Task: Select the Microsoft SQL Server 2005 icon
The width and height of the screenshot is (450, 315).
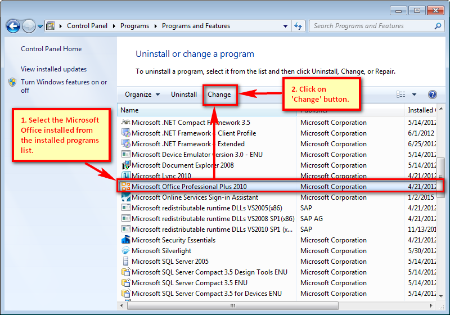Action: (125, 262)
